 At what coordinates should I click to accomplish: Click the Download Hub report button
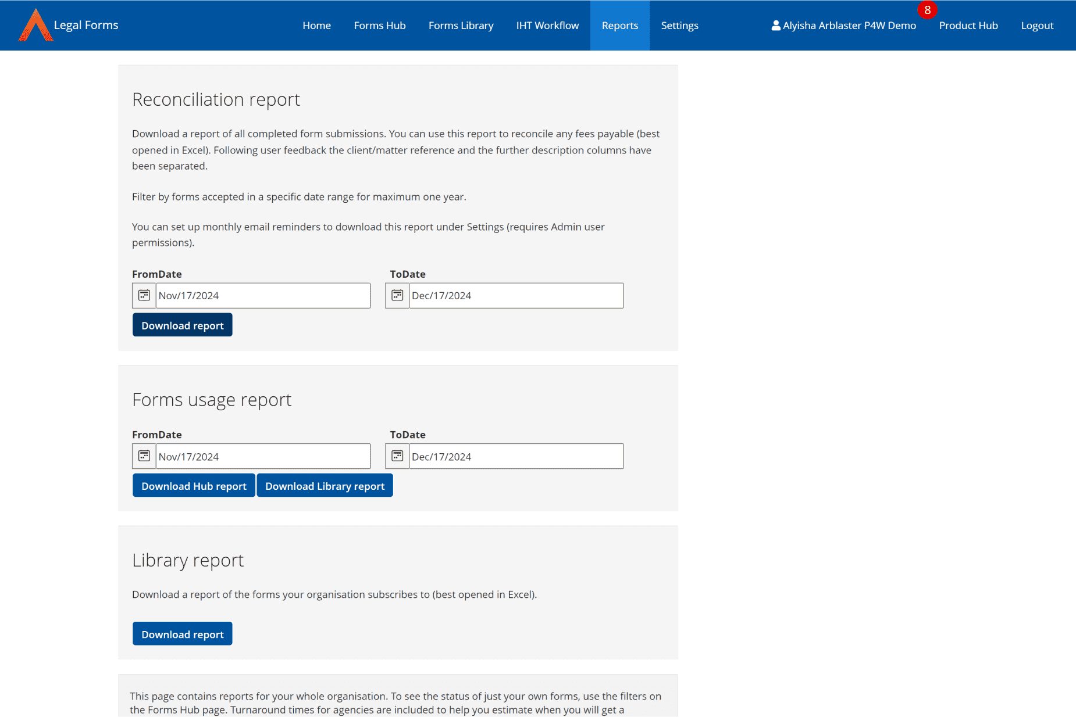(x=194, y=486)
